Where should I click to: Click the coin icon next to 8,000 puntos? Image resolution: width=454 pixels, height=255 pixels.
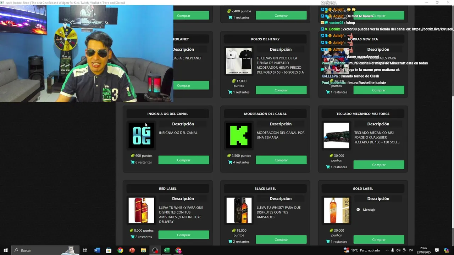(x=132, y=230)
